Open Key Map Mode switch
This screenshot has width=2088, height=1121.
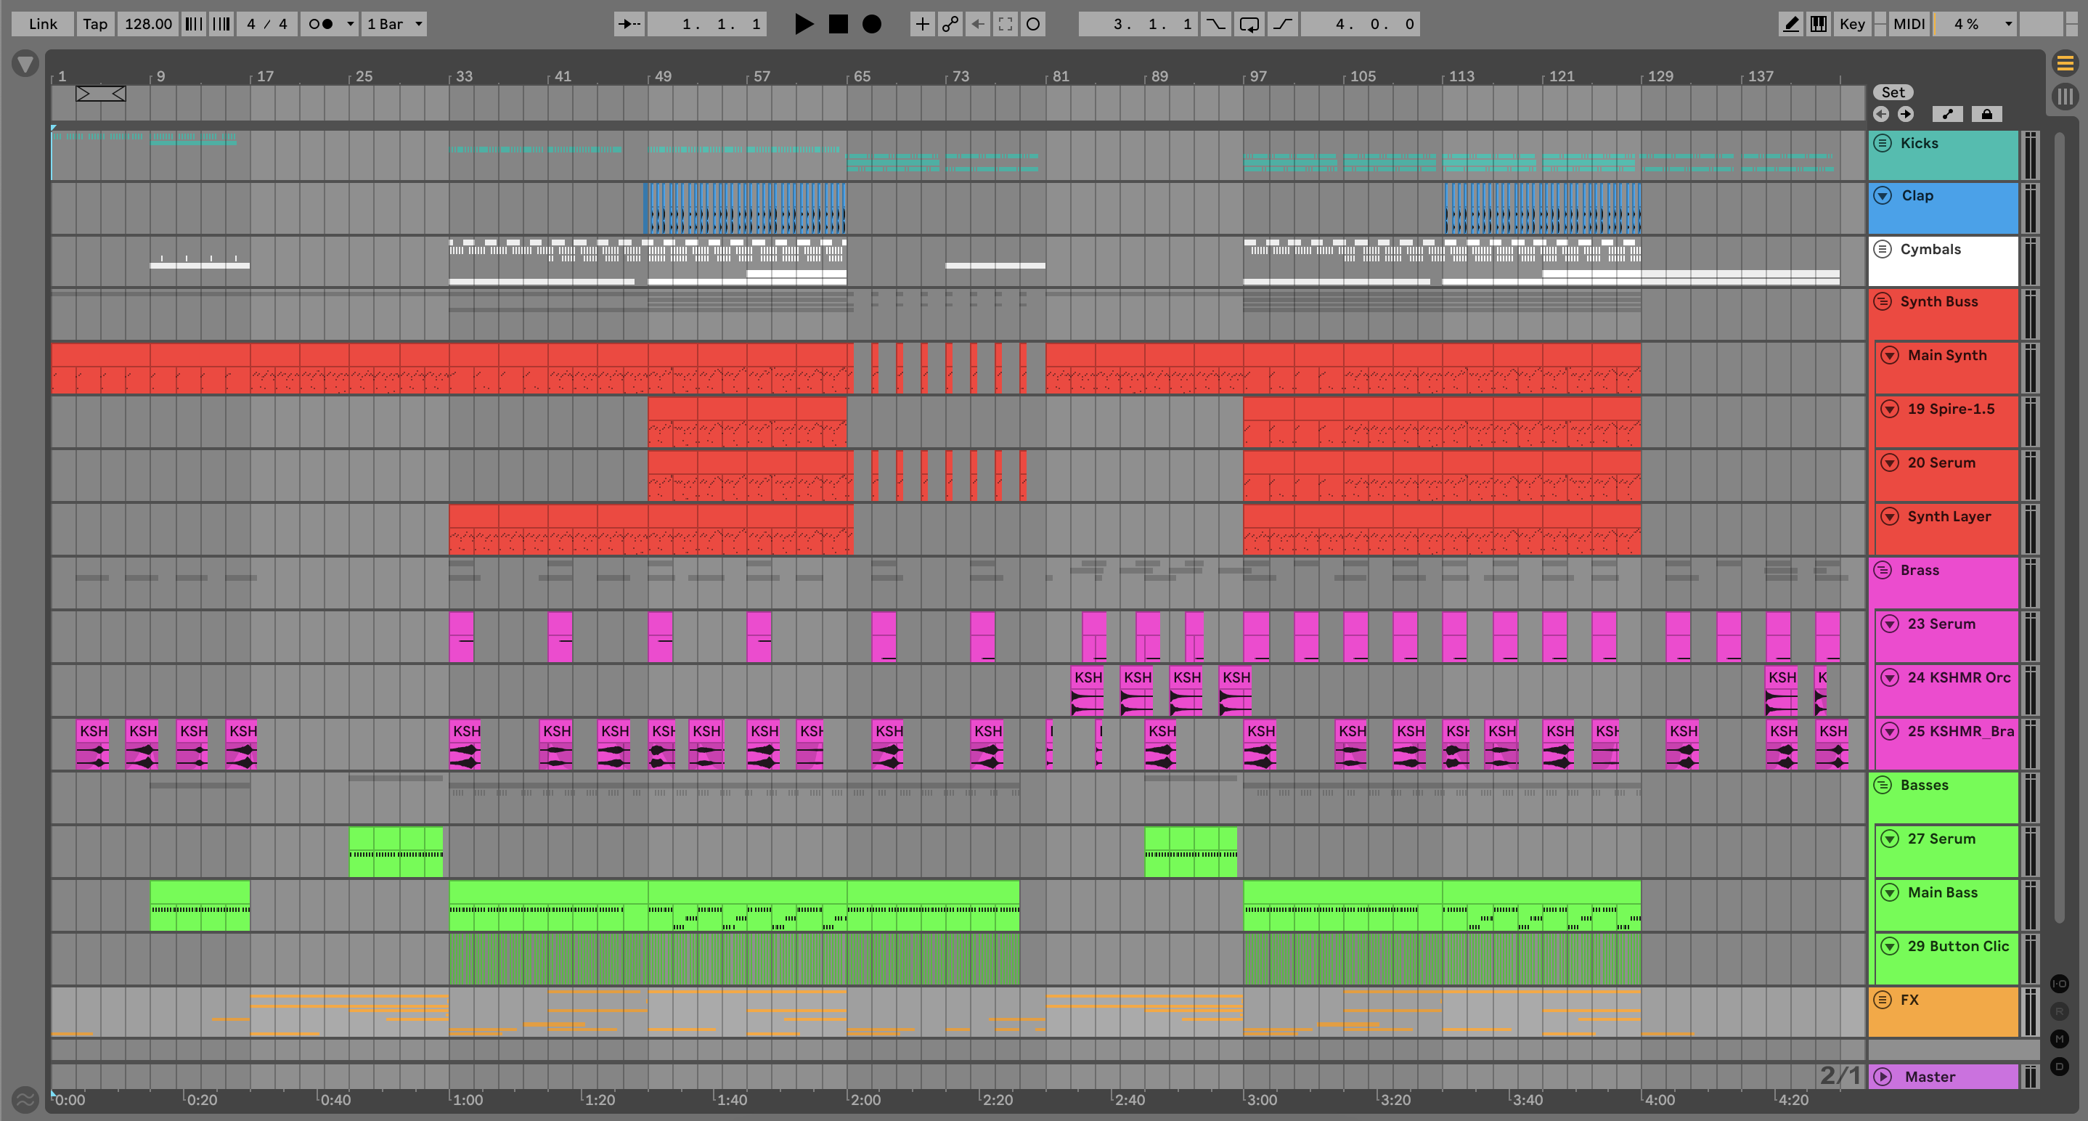[1851, 24]
